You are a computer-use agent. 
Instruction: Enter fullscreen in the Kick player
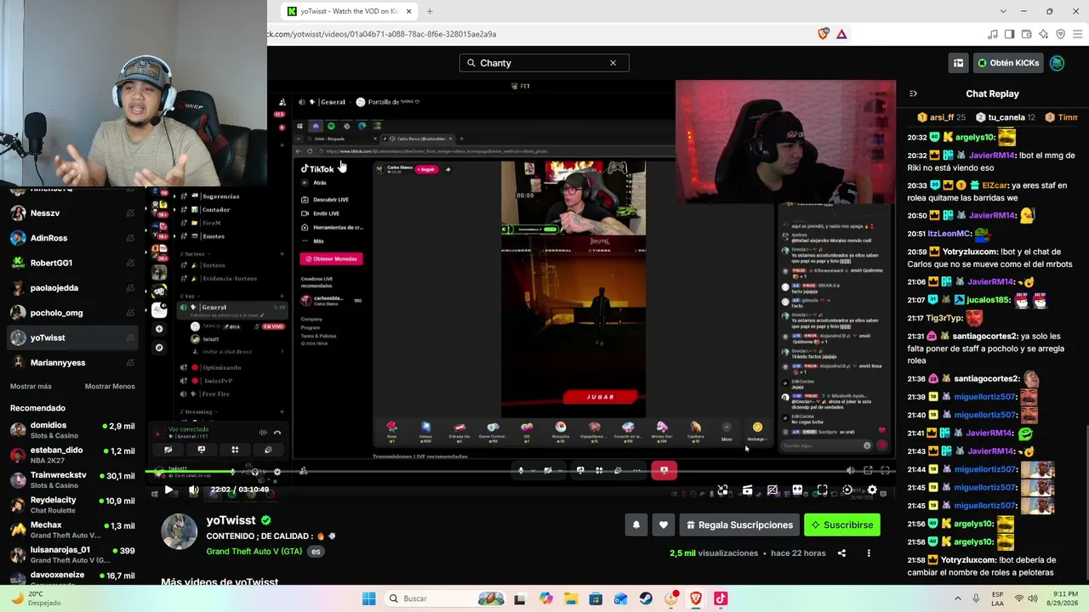click(x=822, y=490)
